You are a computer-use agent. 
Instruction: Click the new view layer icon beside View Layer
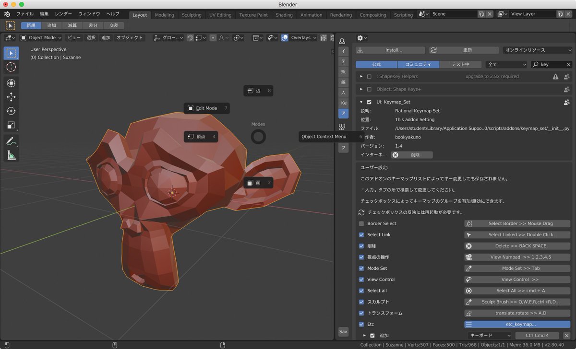click(560, 14)
